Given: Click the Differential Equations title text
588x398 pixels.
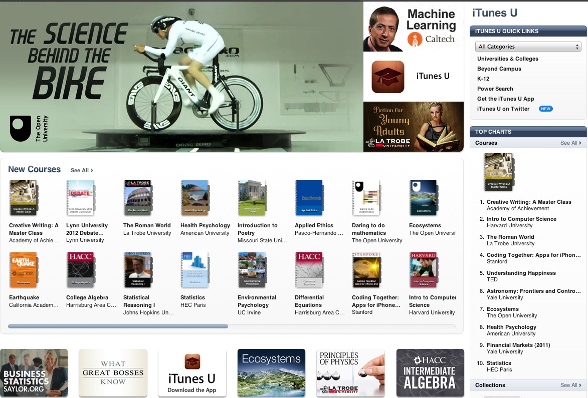Looking at the screenshot, I should tap(309, 301).
